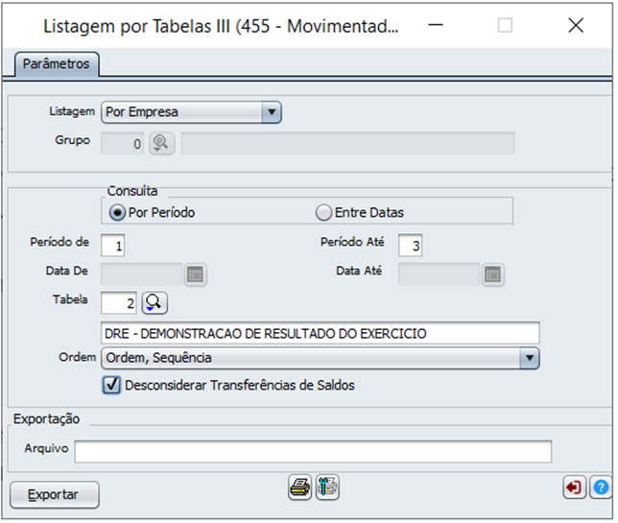Screen dimensions: 618x523
Task: Click the Arquivo file path field
Action: (x=313, y=452)
